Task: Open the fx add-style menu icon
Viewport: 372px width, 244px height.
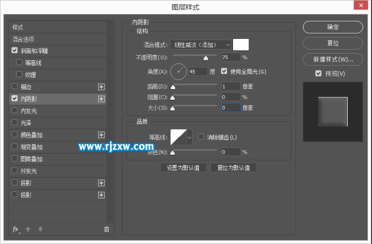Action: click(16, 229)
